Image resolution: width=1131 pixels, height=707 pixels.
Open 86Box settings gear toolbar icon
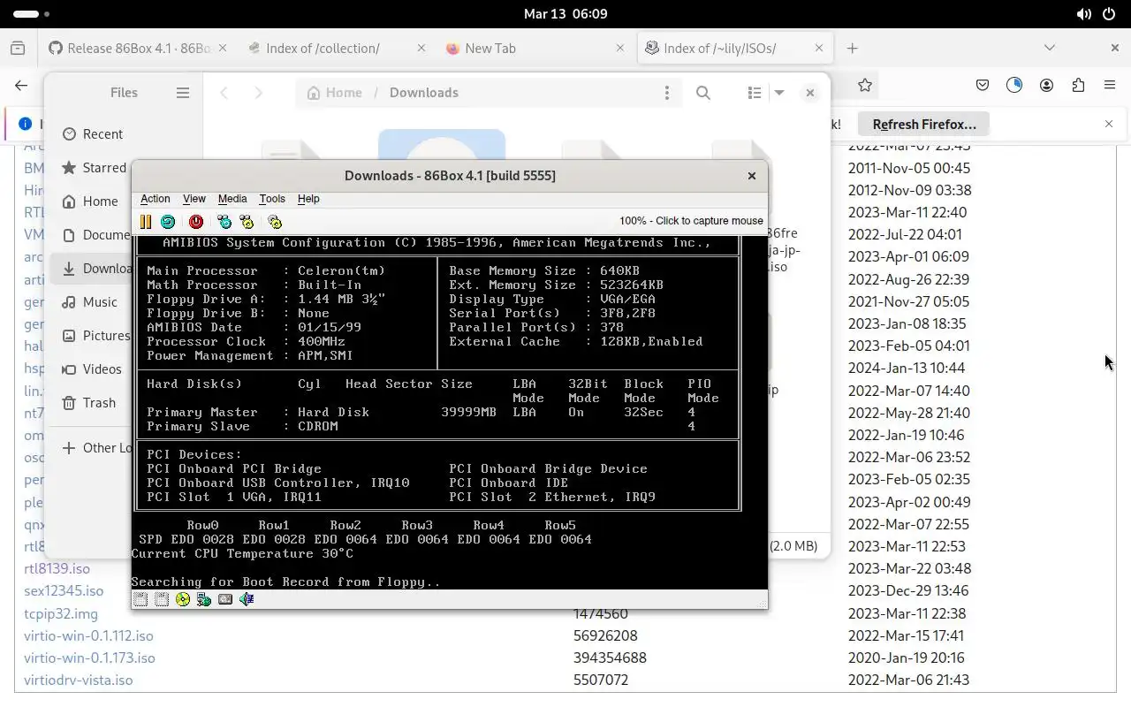(x=275, y=222)
